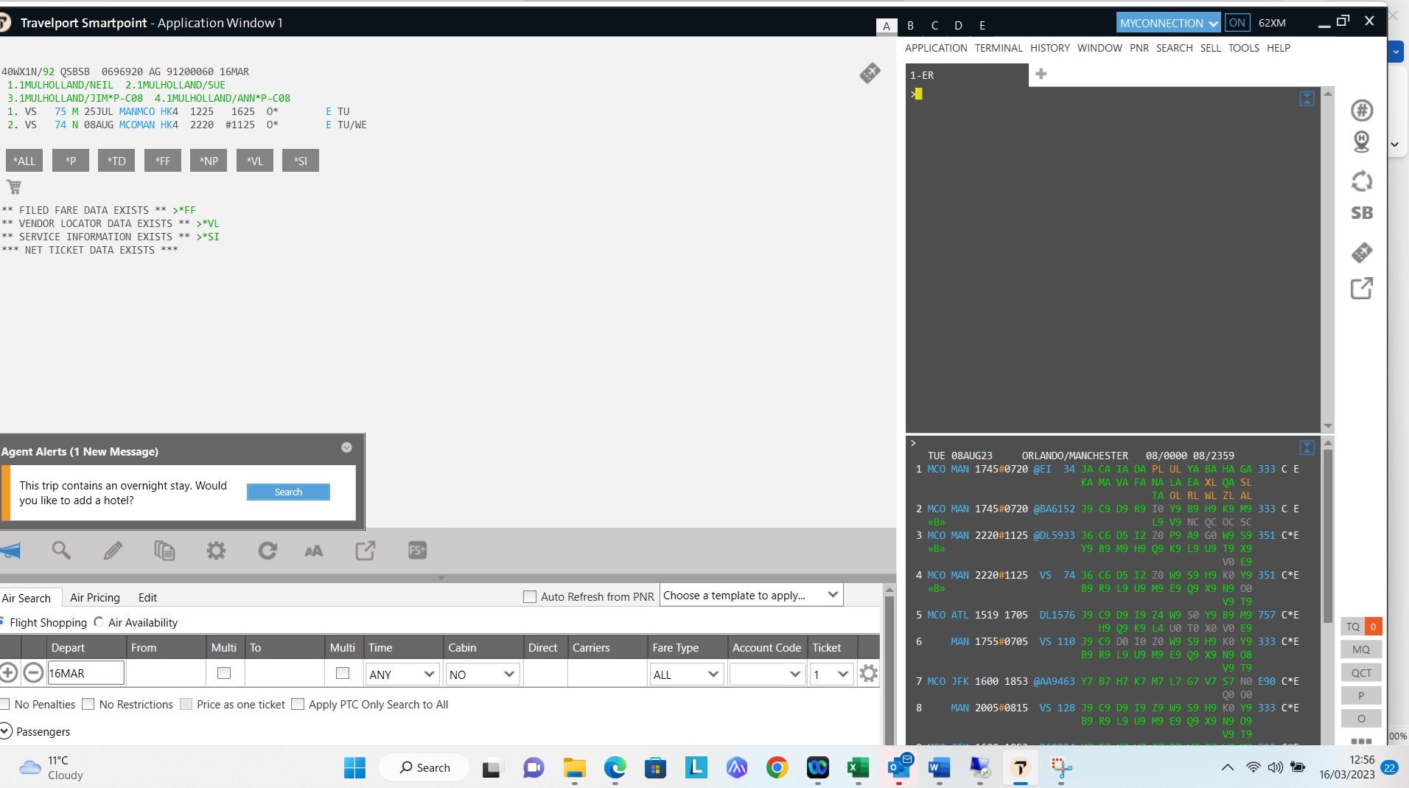Screen dimensions: 1409x788
Task: Click the Search hotel button in Agent Alerts
Action: (288, 492)
